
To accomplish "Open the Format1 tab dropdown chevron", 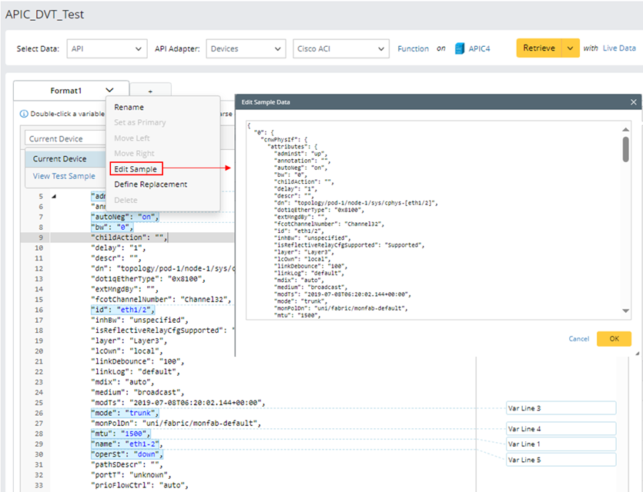I will tap(110, 91).
